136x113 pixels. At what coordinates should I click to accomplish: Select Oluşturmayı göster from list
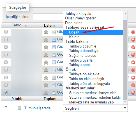[93, 18]
